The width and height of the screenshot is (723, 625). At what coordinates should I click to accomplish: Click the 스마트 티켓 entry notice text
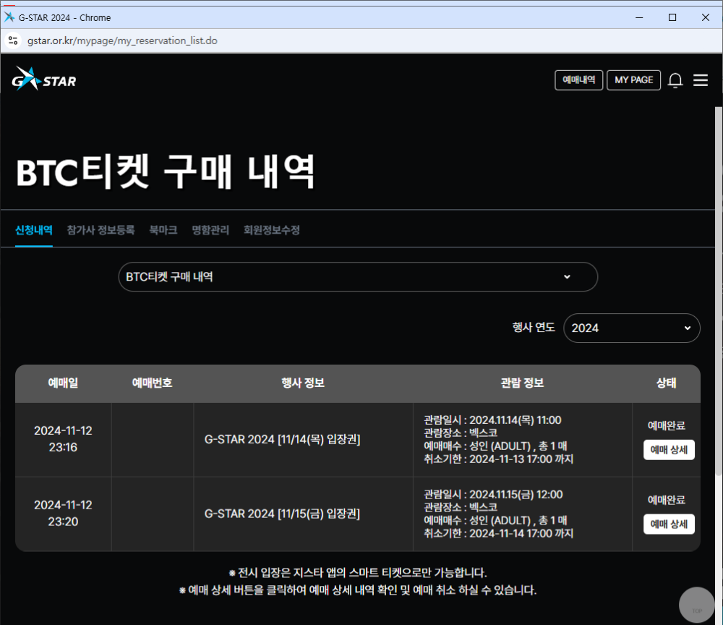tap(358, 573)
